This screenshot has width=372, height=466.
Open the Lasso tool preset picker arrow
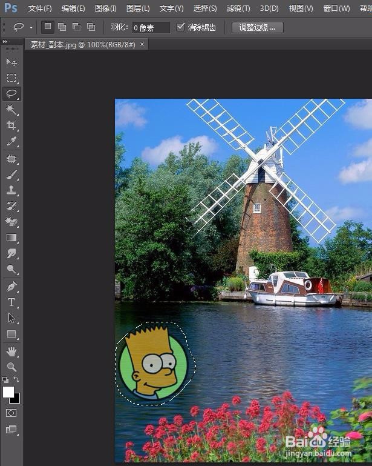[31, 27]
